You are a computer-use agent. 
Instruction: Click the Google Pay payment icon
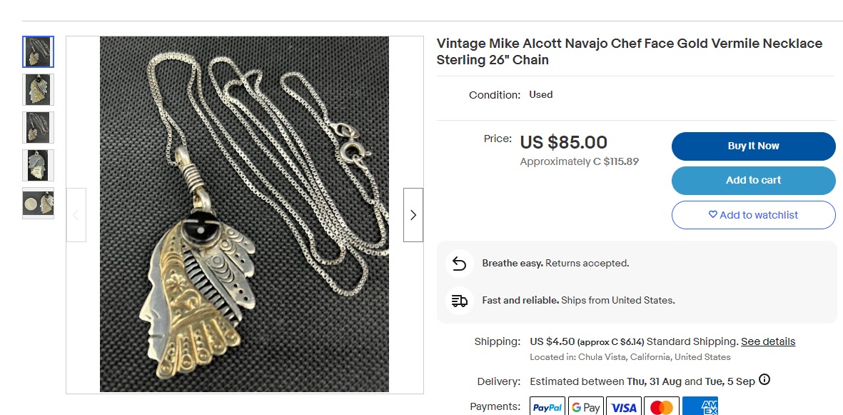pyautogui.click(x=585, y=407)
